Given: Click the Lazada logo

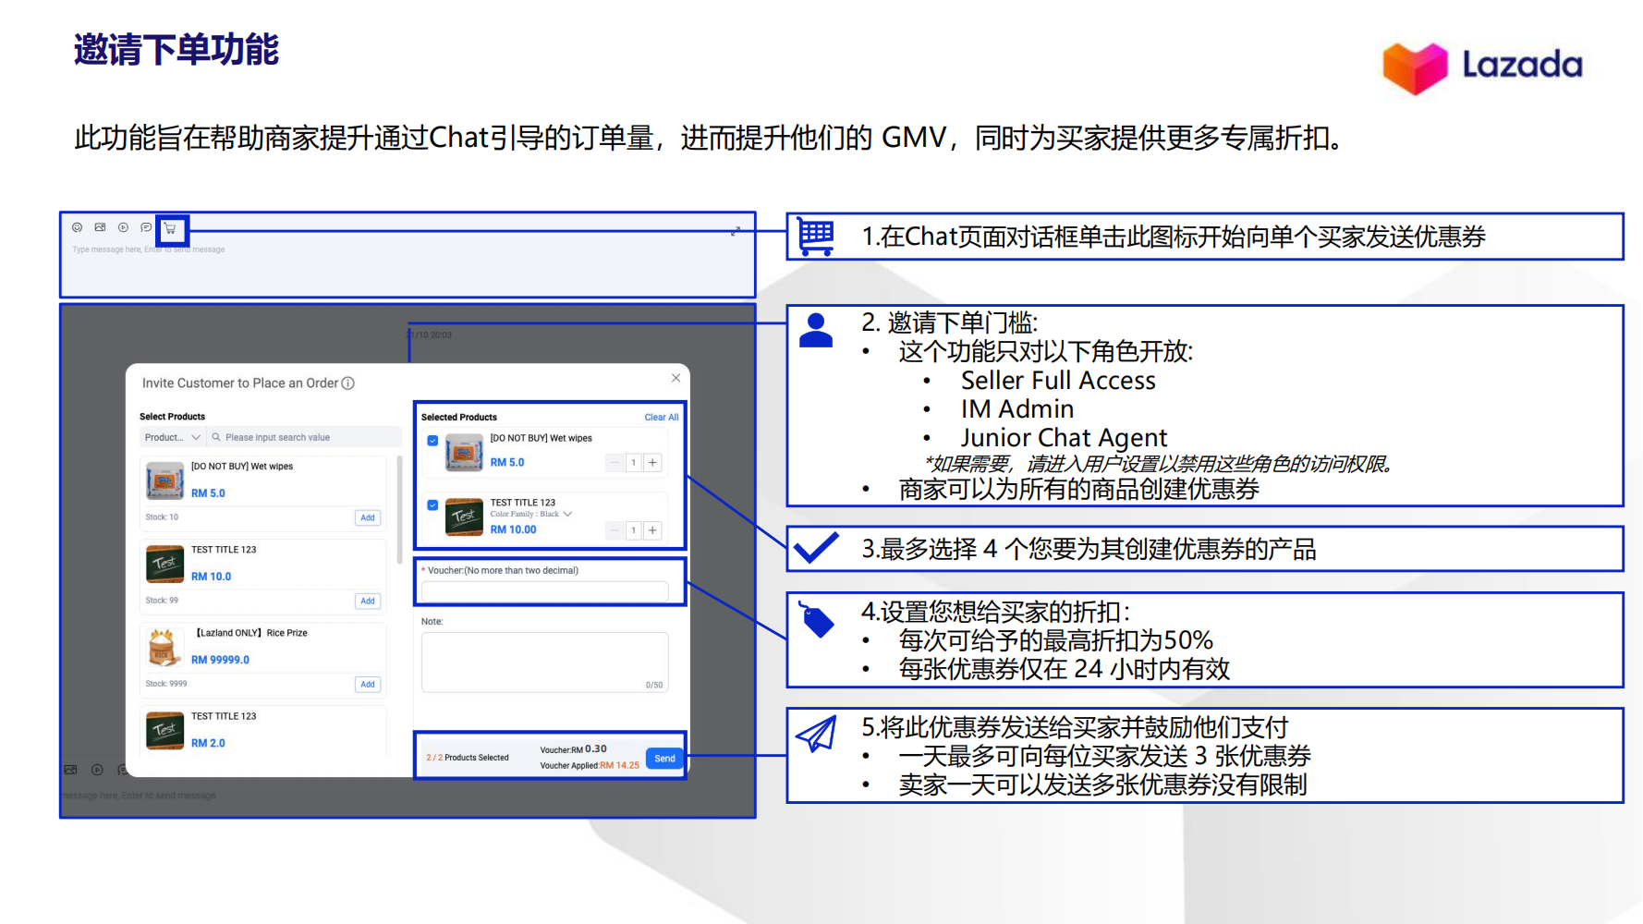Looking at the screenshot, I should pos(1482,67).
